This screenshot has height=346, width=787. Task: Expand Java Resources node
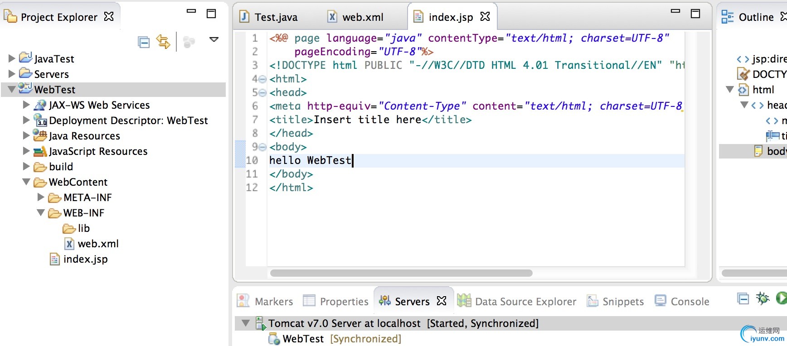click(26, 135)
